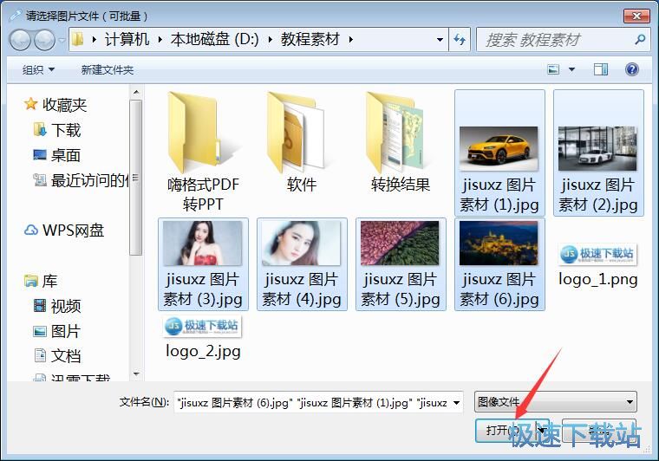Viewport: 659px width, 461px height.
Task: Select the logo_1.png file
Action: (x=597, y=263)
